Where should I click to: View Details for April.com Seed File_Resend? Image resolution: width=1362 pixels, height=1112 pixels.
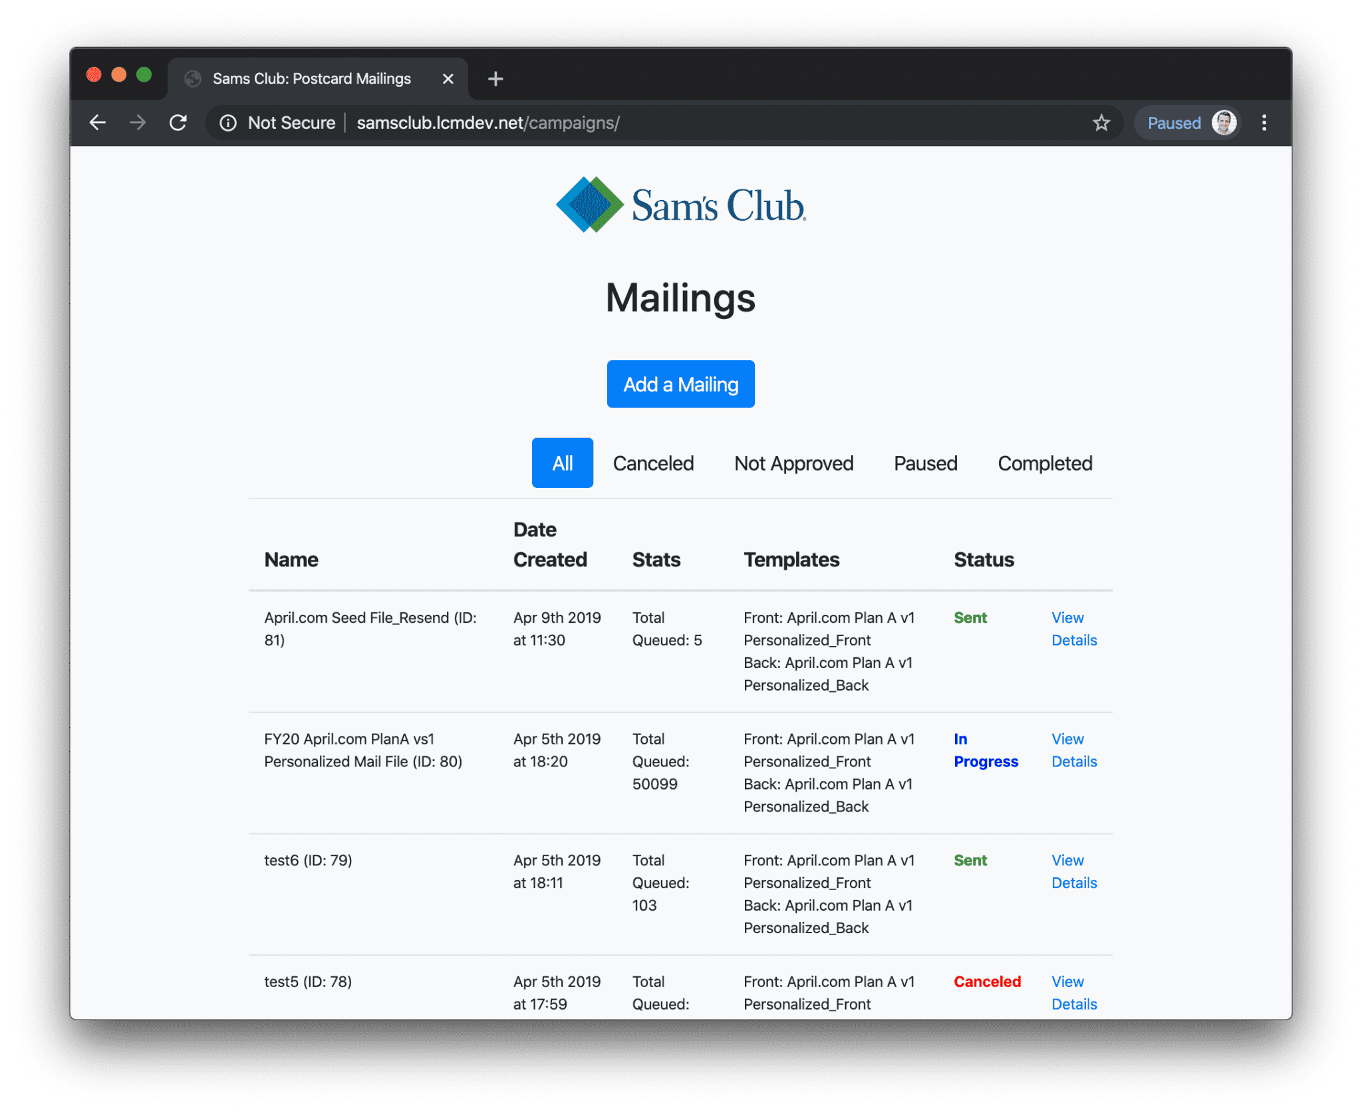point(1073,629)
